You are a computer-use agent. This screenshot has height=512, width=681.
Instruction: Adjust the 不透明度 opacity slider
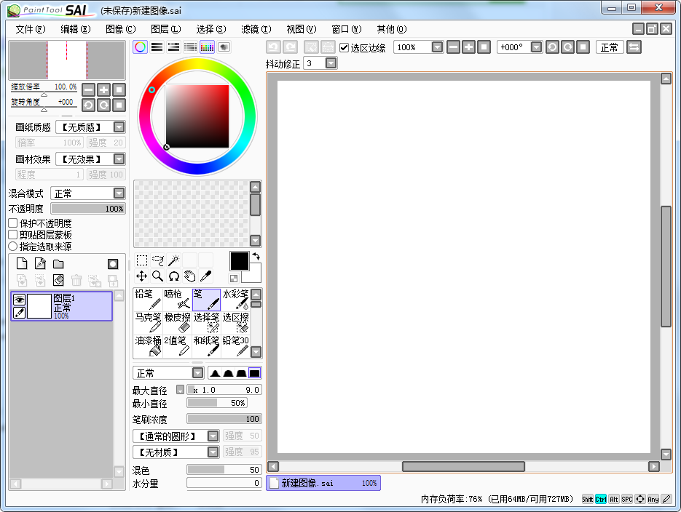click(88, 209)
